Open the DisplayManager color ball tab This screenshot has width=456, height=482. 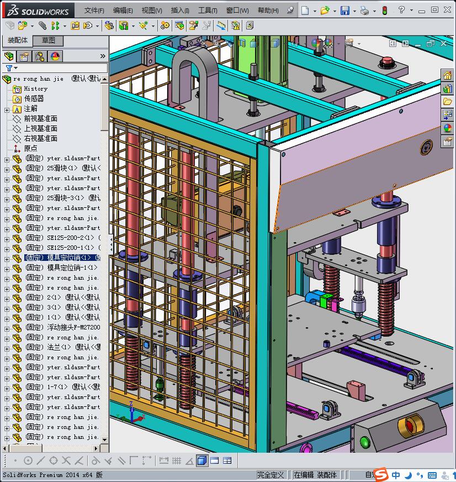[x=55, y=56]
